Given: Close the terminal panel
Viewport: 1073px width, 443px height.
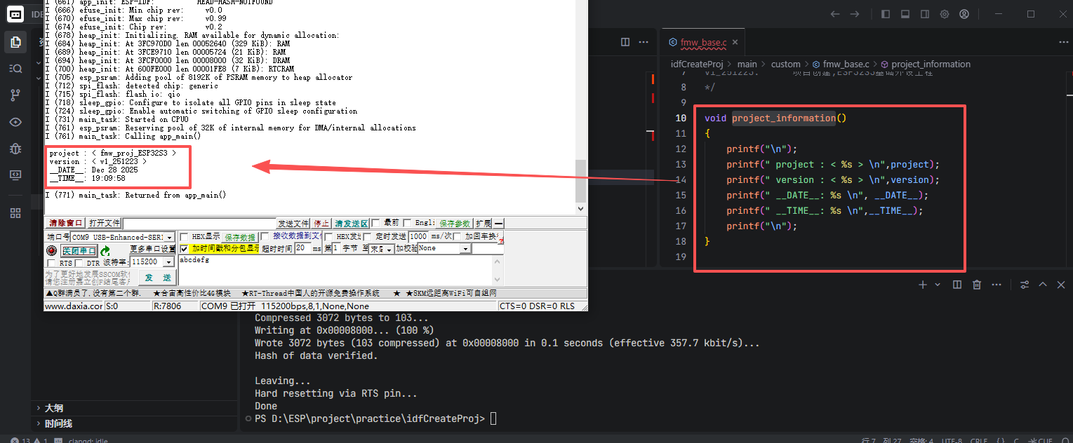Looking at the screenshot, I should 1061,285.
